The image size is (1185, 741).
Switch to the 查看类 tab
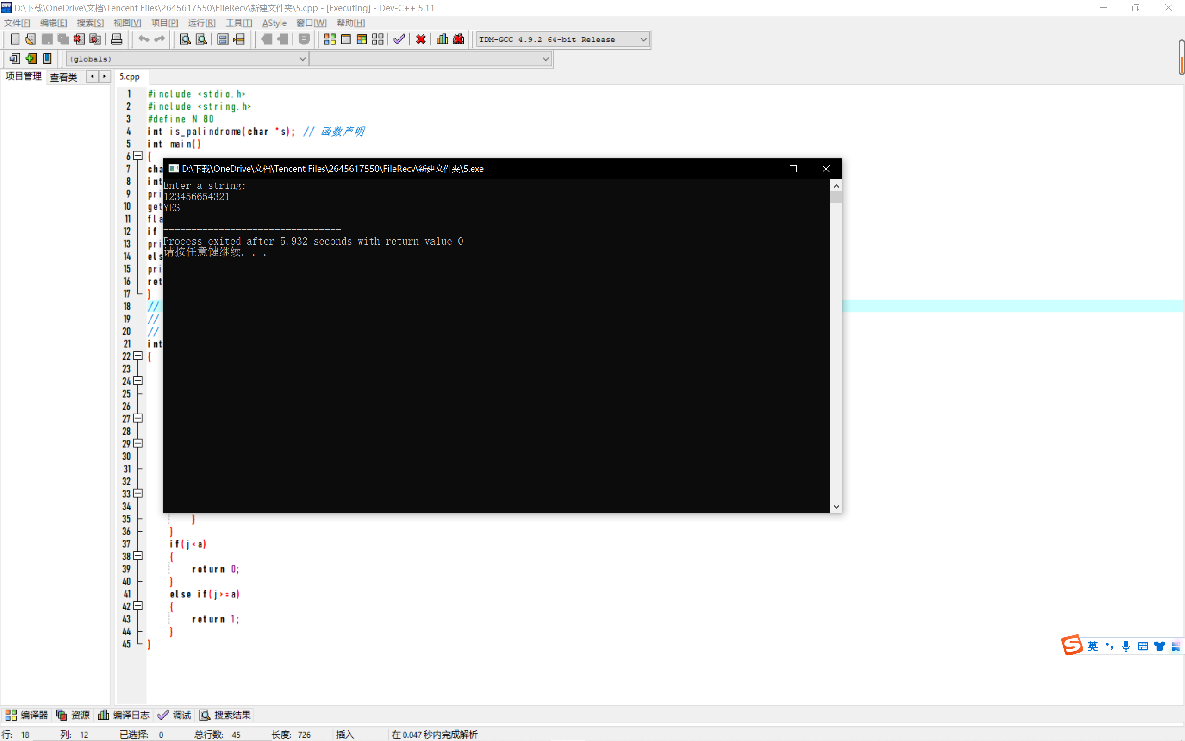click(x=64, y=77)
